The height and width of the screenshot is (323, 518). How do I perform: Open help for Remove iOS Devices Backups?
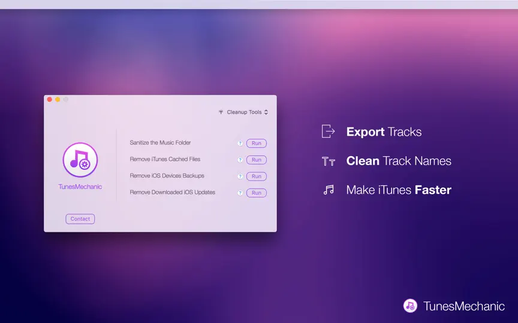240,176
